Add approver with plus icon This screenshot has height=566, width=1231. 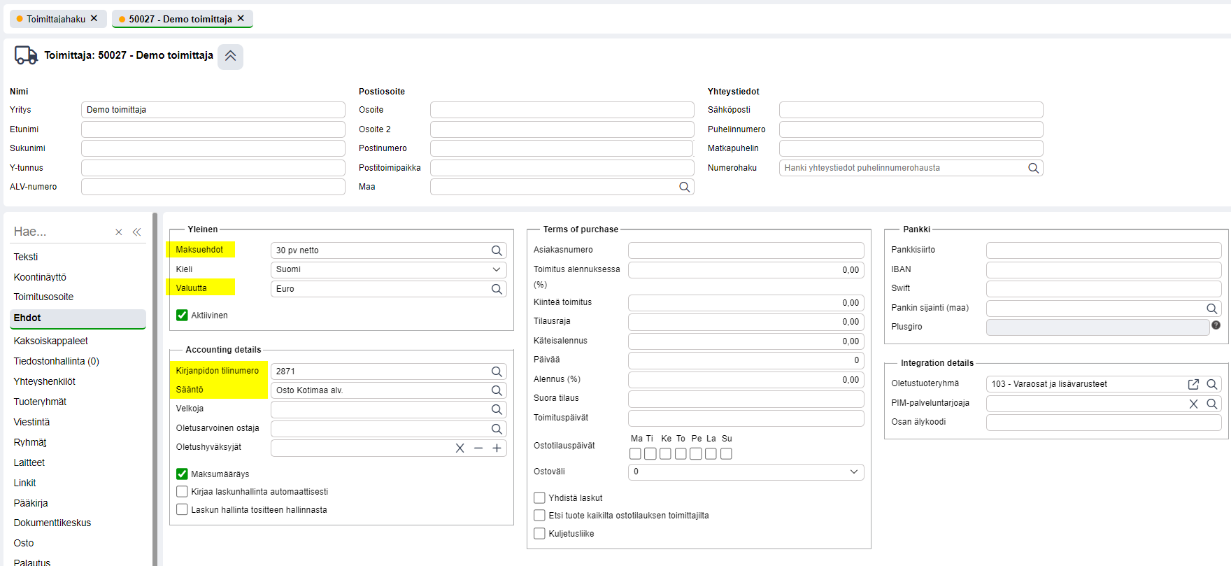[x=497, y=448]
